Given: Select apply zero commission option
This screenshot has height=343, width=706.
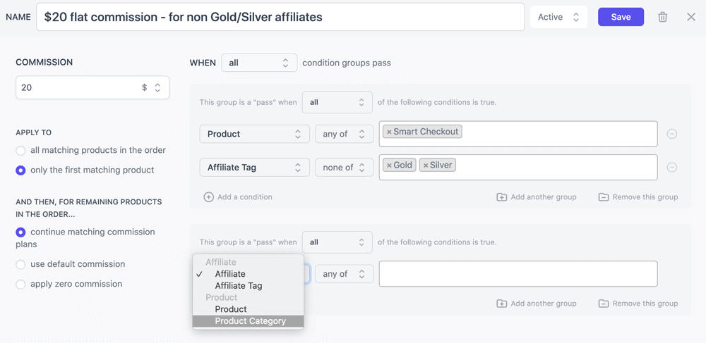Looking at the screenshot, I should pyautogui.click(x=21, y=285).
